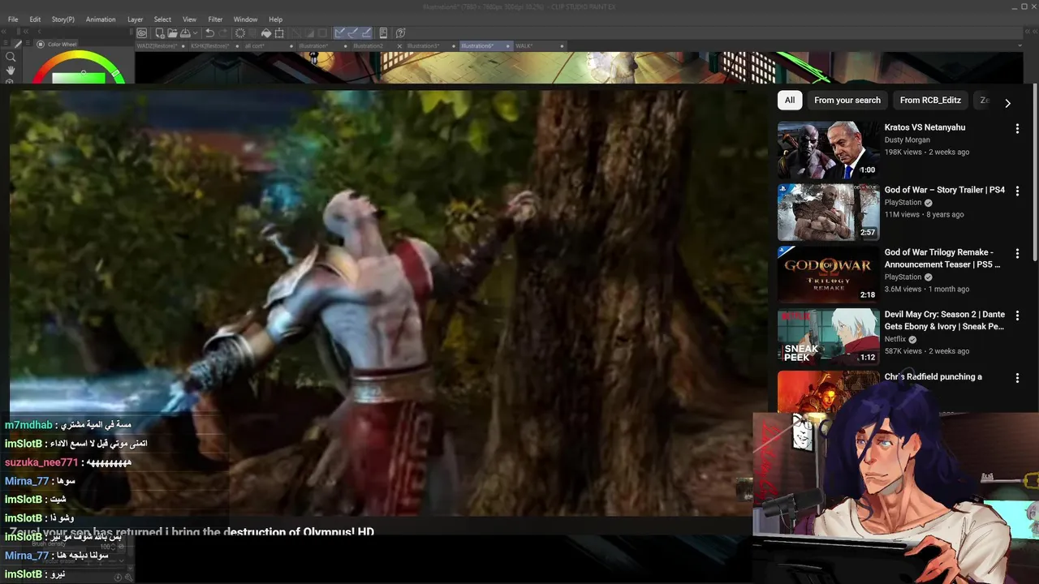Screen dimensions: 1039x584
Task: Open the Window menu
Action: (x=245, y=19)
